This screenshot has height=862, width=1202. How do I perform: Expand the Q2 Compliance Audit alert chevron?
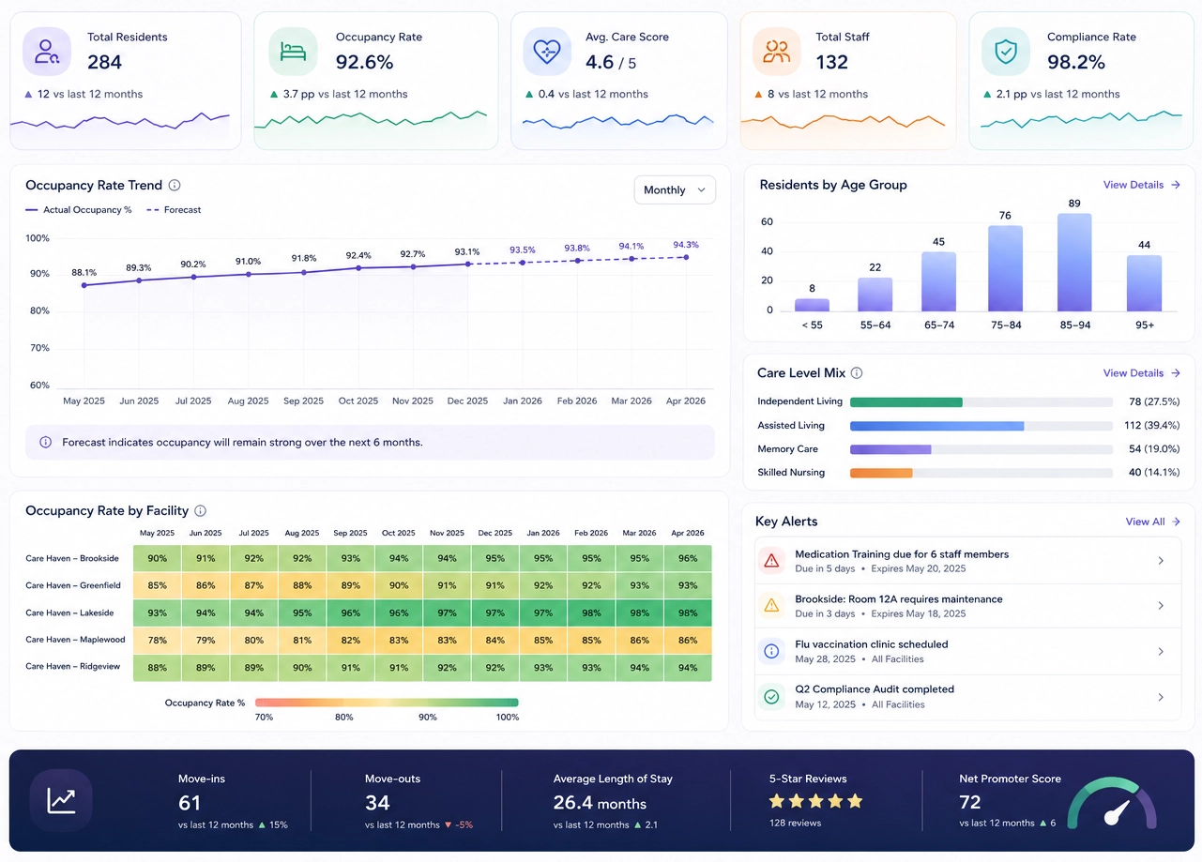point(1161,697)
